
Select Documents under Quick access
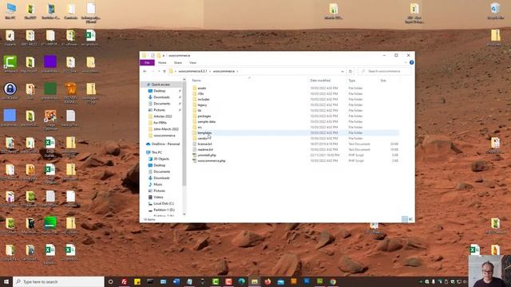[161, 104]
